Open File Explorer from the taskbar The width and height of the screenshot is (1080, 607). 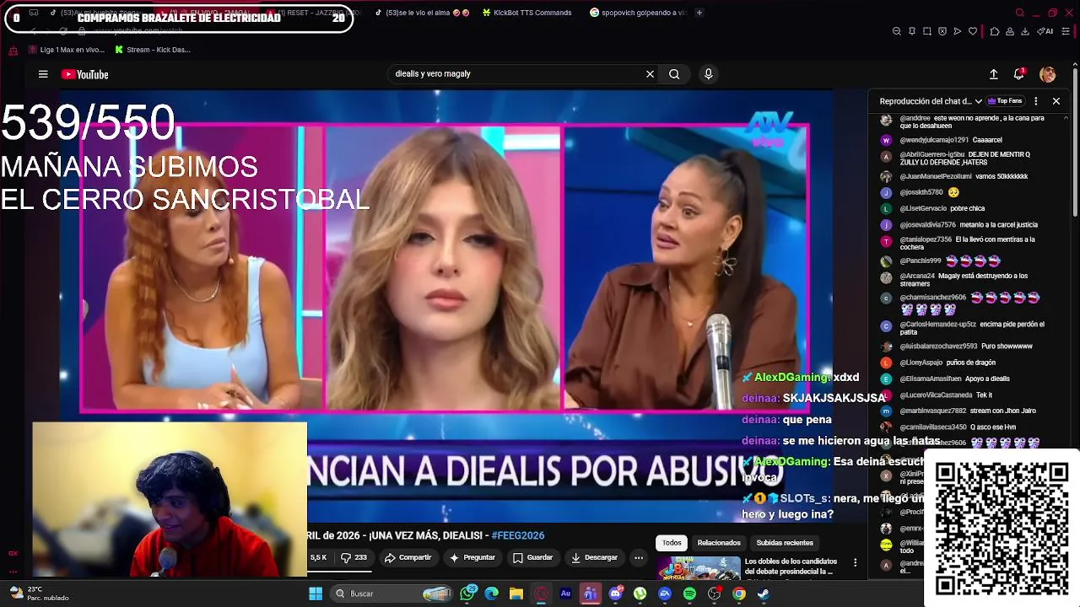516,594
